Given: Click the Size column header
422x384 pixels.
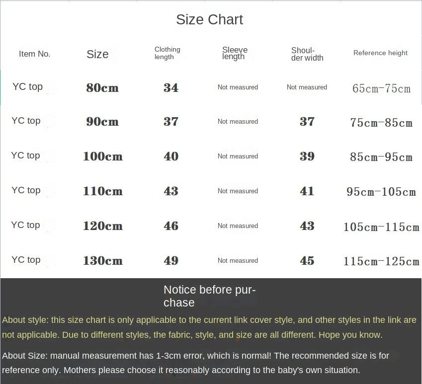Looking at the screenshot, I should [97, 54].
